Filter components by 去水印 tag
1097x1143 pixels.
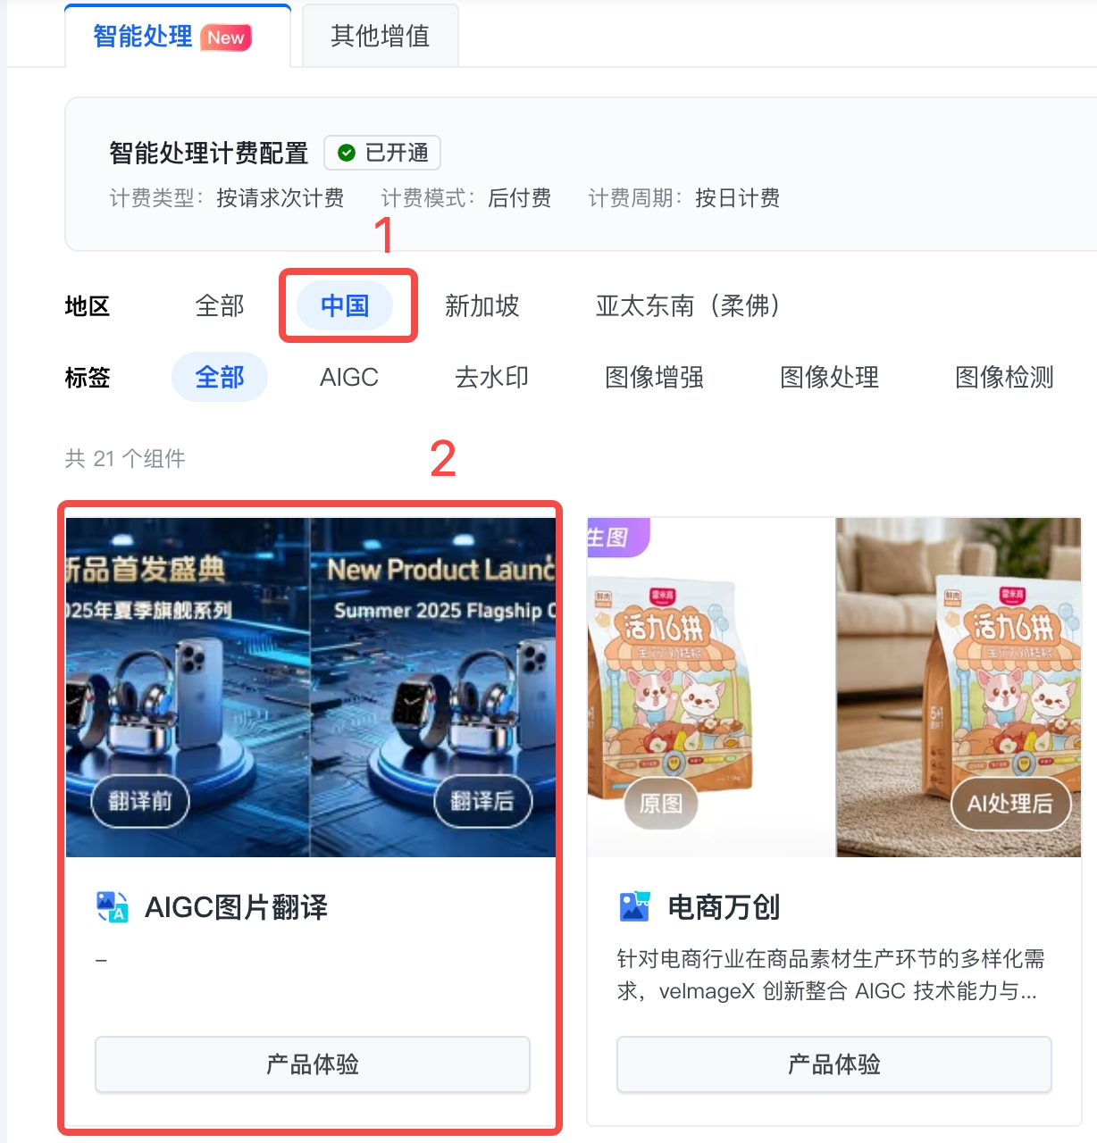point(492,377)
